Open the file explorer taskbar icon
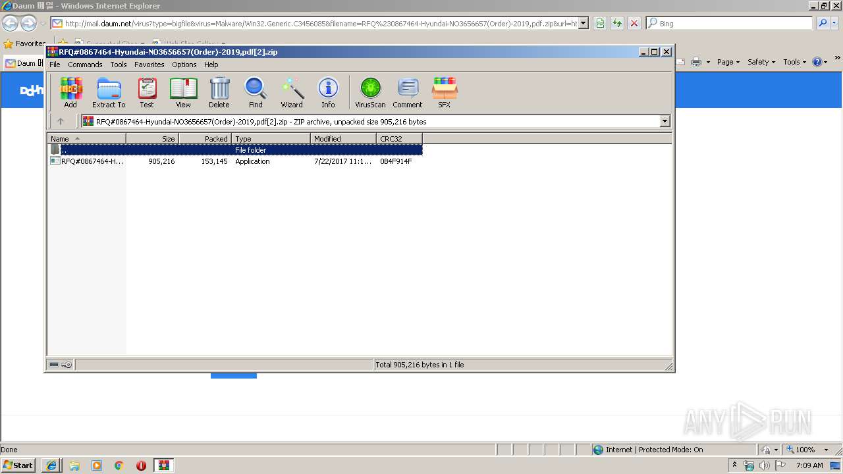The image size is (843, 474). (74, 465)
